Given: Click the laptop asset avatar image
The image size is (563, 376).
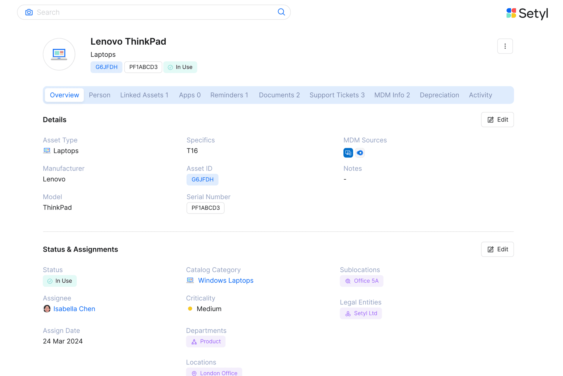Looking at the screenshot, I should (x=59, y=54).
